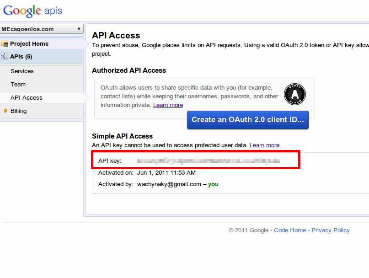Click the orange Billing bullet icon
Image resolution: width=369 pixels, height=278 pixels.
click(x=5, y=111)
